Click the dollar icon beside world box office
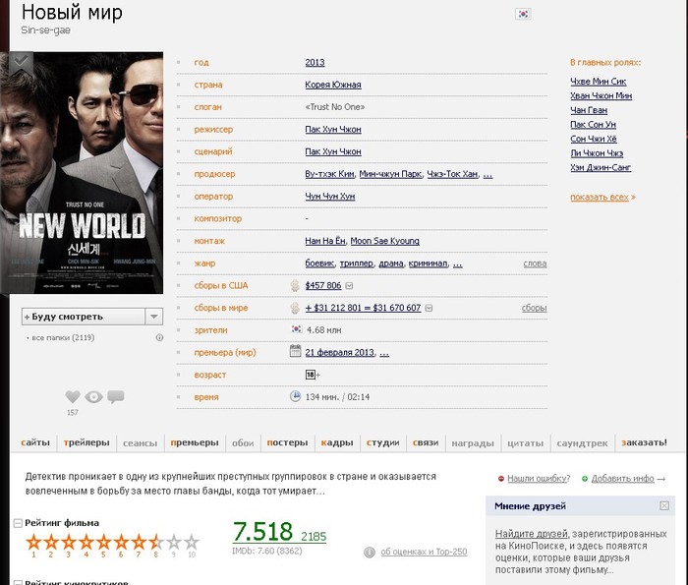Image resolution: width=688 pixels, height=585 pixels. [x=295, y=308]
